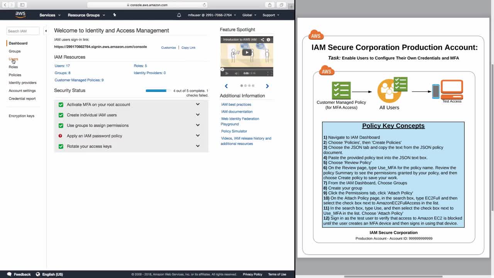Image resolution: width=494 pixels, height=278 pixels.
Task: Play the Introduction to AWS IAM video
Action: point(247,53)
